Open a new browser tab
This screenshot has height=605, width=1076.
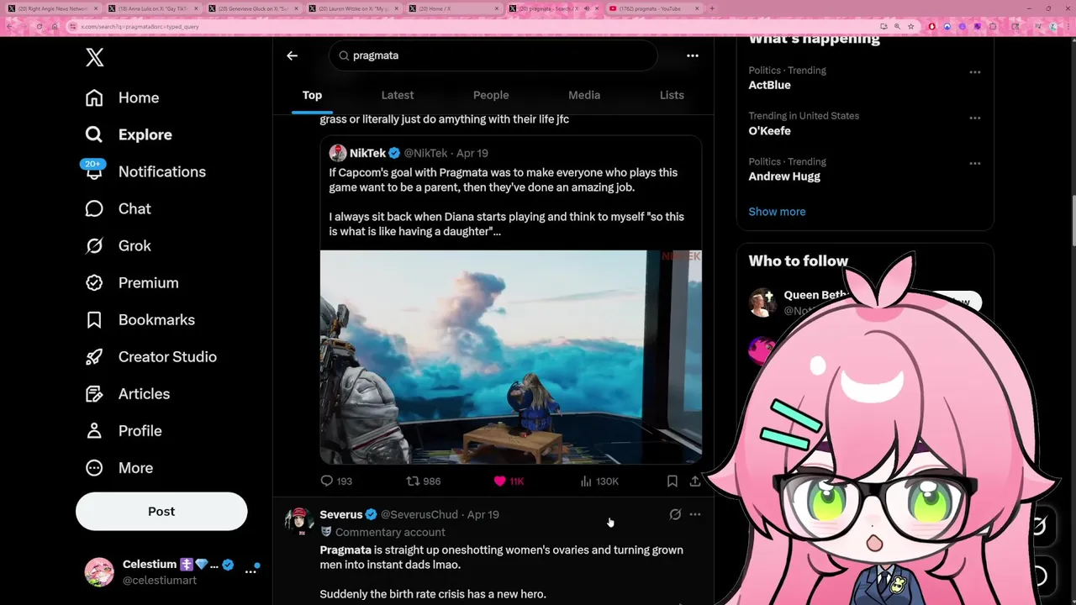[x=712, y=8]
